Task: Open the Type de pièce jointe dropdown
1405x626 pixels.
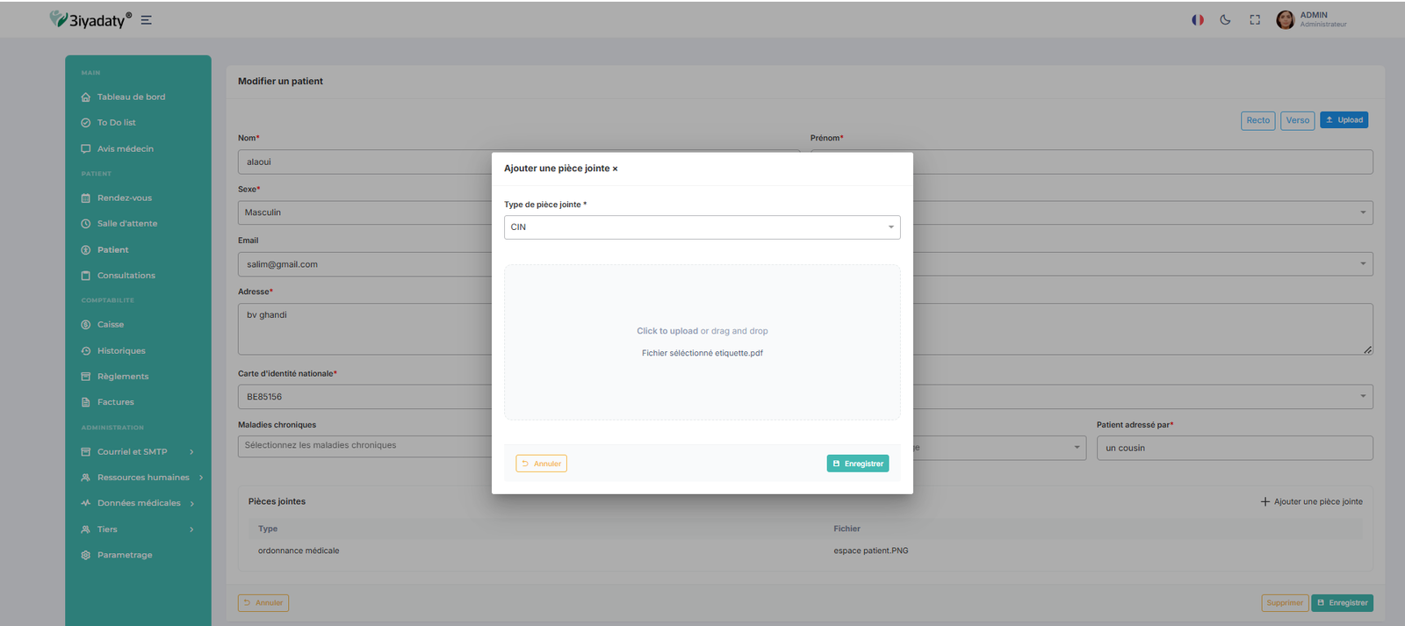Action: tap(702, 227)
